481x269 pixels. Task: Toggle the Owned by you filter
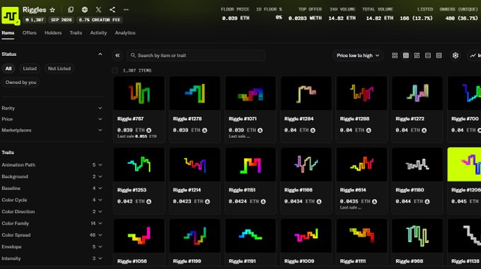pos(21,83)
